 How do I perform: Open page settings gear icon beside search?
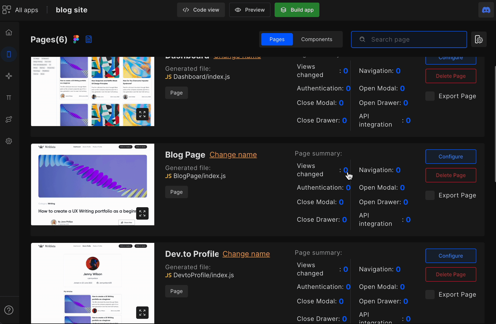pos(479,39)
